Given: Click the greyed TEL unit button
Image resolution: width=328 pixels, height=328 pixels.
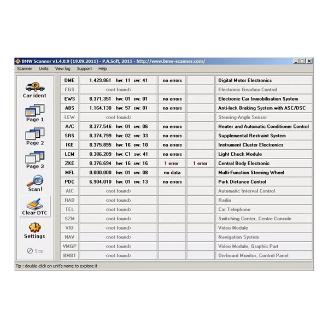Looking at the screenshot, I should 69,209.
